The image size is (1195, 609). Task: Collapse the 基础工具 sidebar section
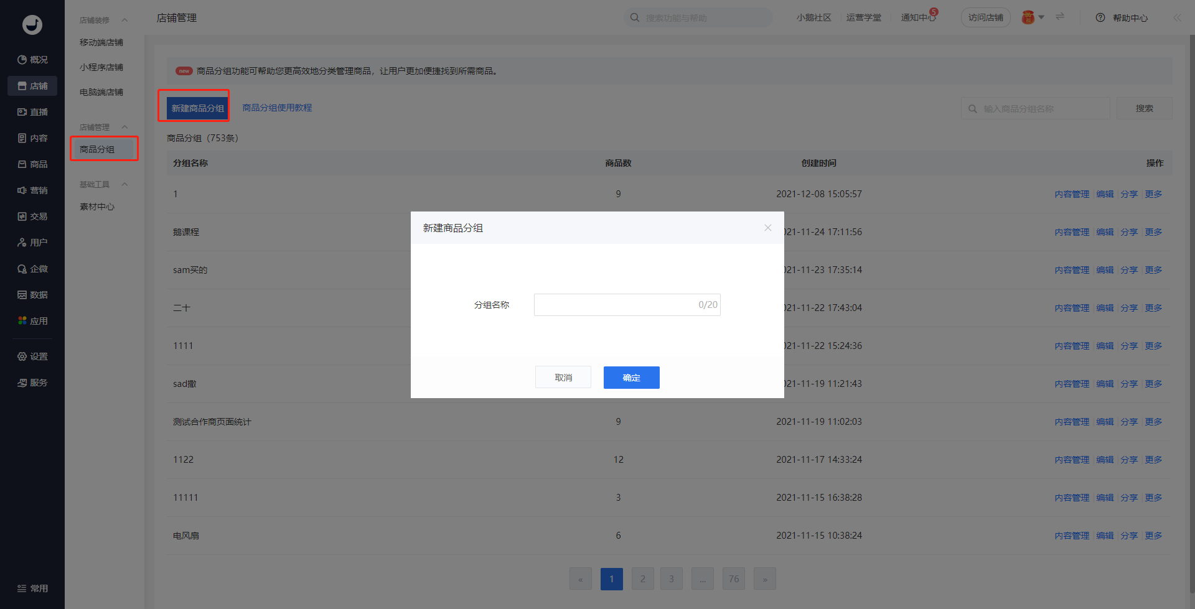pyautogui.click(x=124, y=184)
